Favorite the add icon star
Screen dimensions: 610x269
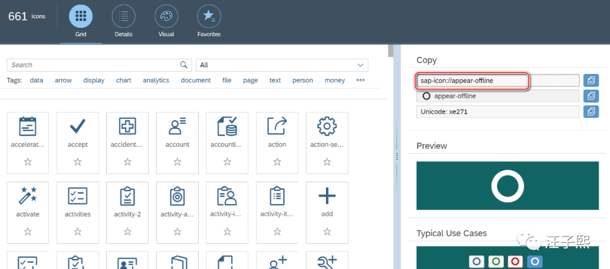coord(327,232)
